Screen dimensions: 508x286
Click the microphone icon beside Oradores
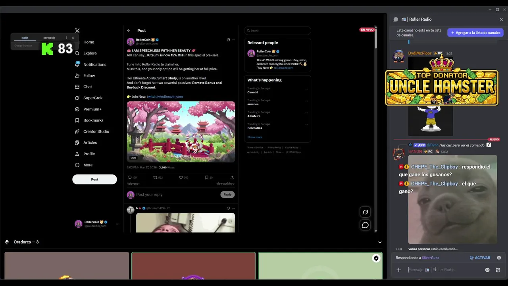[x=7, y=242]
